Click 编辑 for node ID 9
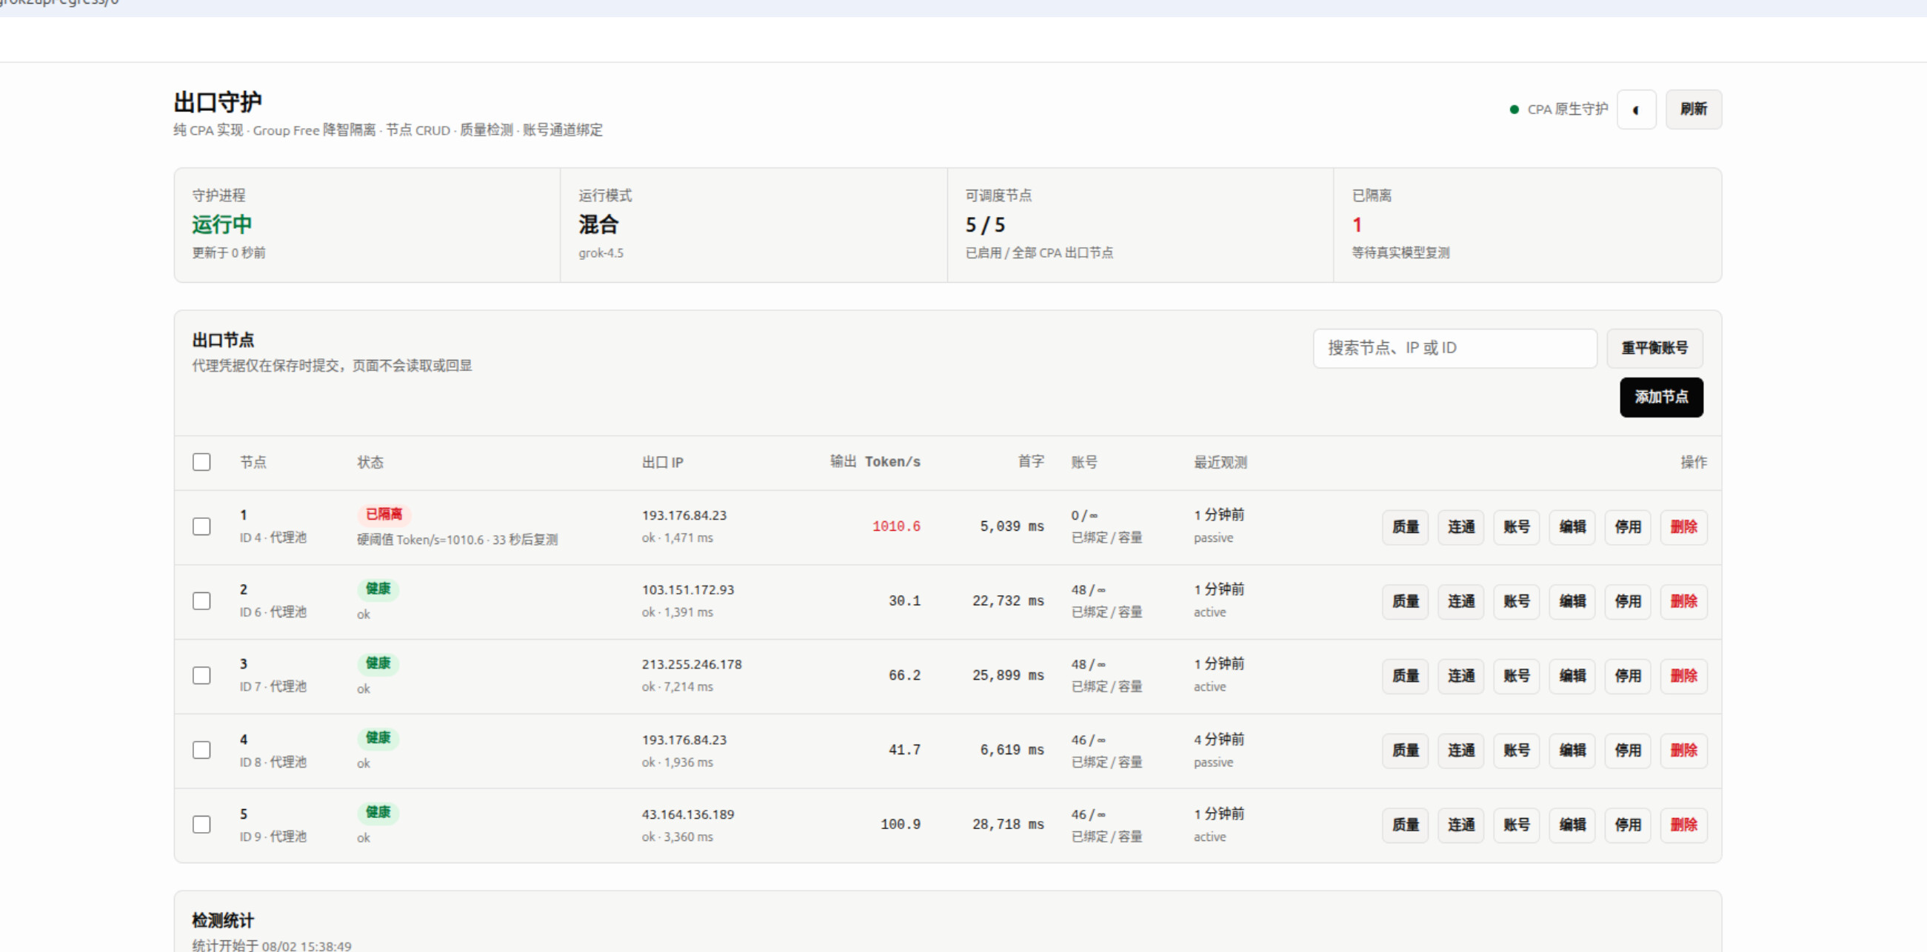The height and width of the screenshot is (952, 1927). pos(1572,825)
